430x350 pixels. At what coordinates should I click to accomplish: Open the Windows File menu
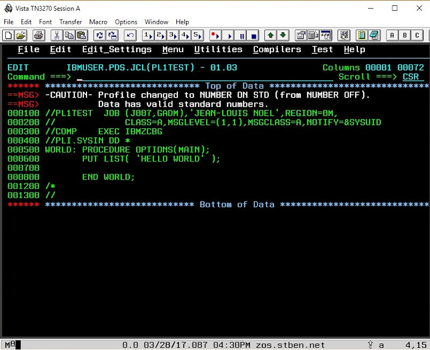click(9, 22)
